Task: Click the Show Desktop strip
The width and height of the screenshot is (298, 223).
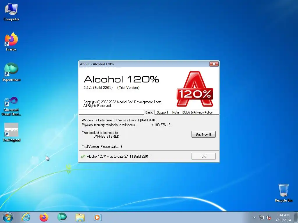Action: pos(296,217)
